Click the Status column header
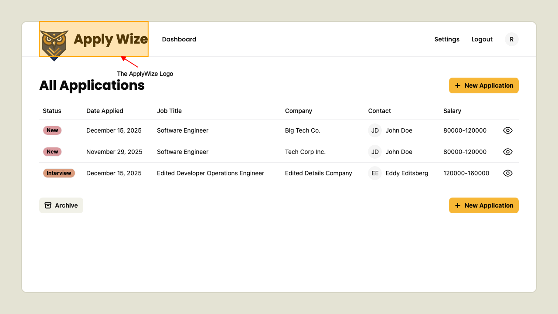Screen dimensions: 558x314 [52, 111]
